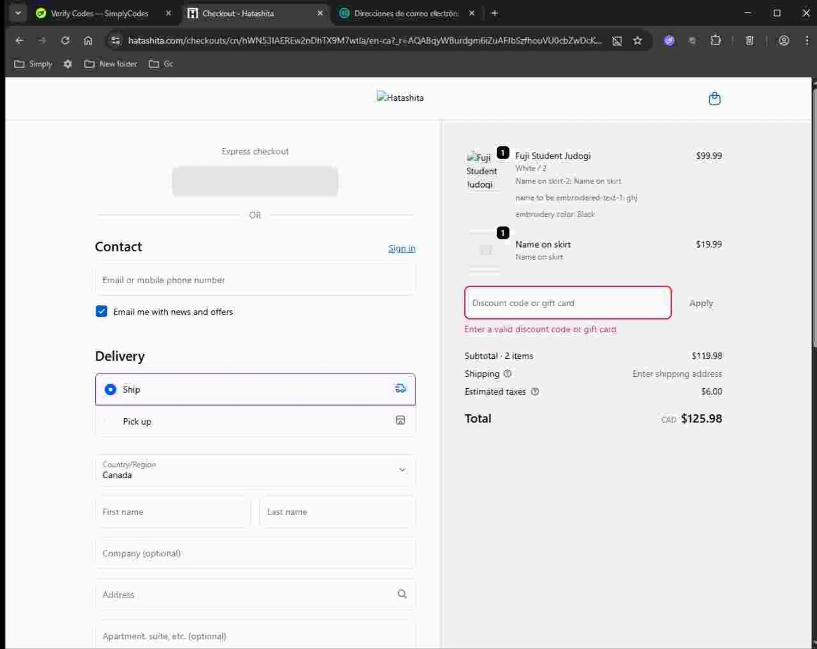The height and width of the screenshot is (649, 817).
Task: Focus the Address field
Action: [255, 595]
